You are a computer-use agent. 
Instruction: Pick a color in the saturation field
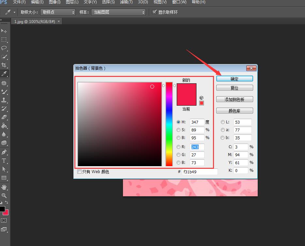tap(120, 124)
